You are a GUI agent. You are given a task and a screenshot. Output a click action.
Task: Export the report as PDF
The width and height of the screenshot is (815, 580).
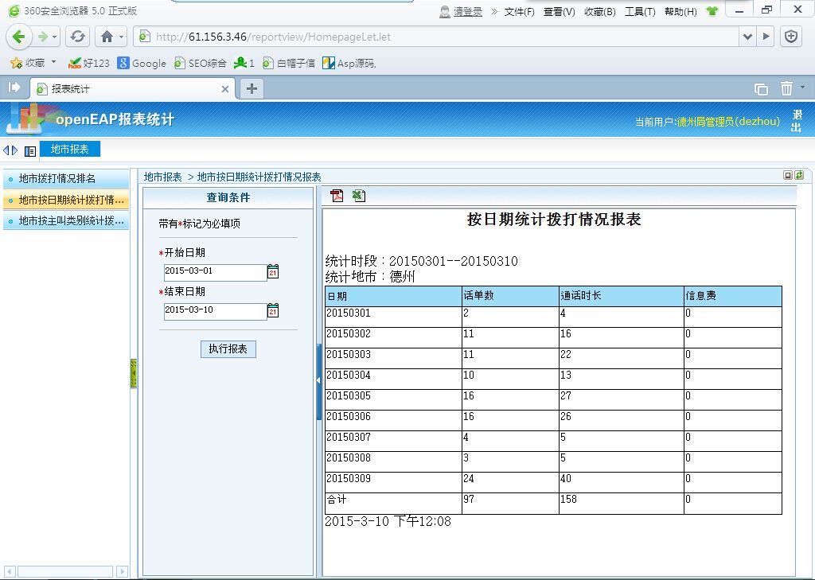[x=337, y=196]
